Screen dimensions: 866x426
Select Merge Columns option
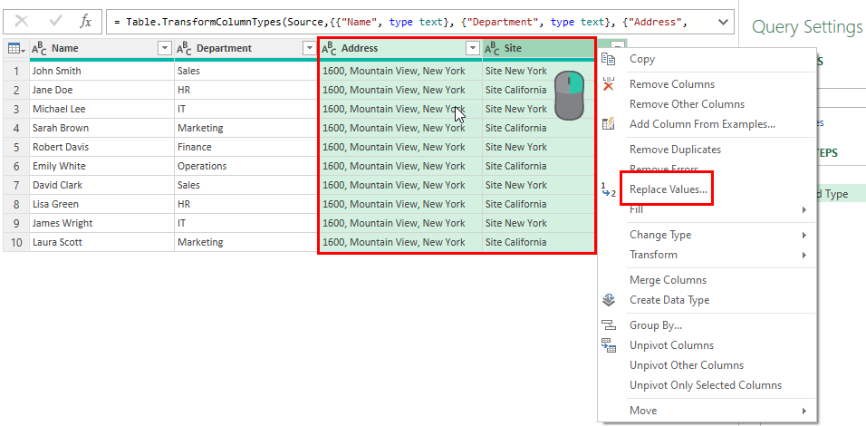(669, 280)
